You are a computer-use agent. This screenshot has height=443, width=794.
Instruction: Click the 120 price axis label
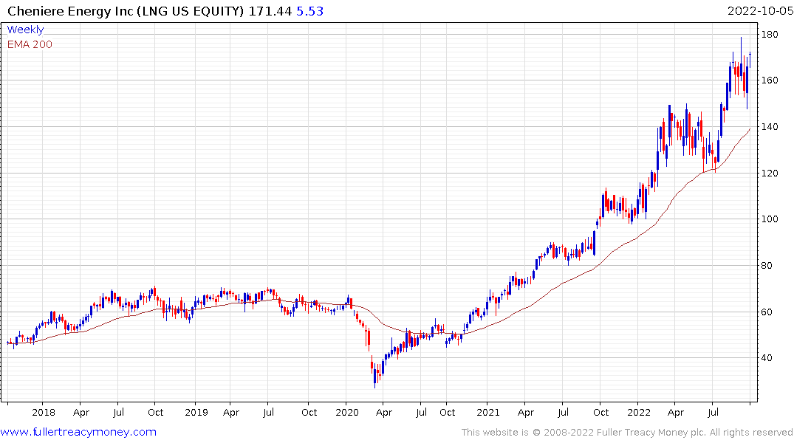[x=770, y=174]
